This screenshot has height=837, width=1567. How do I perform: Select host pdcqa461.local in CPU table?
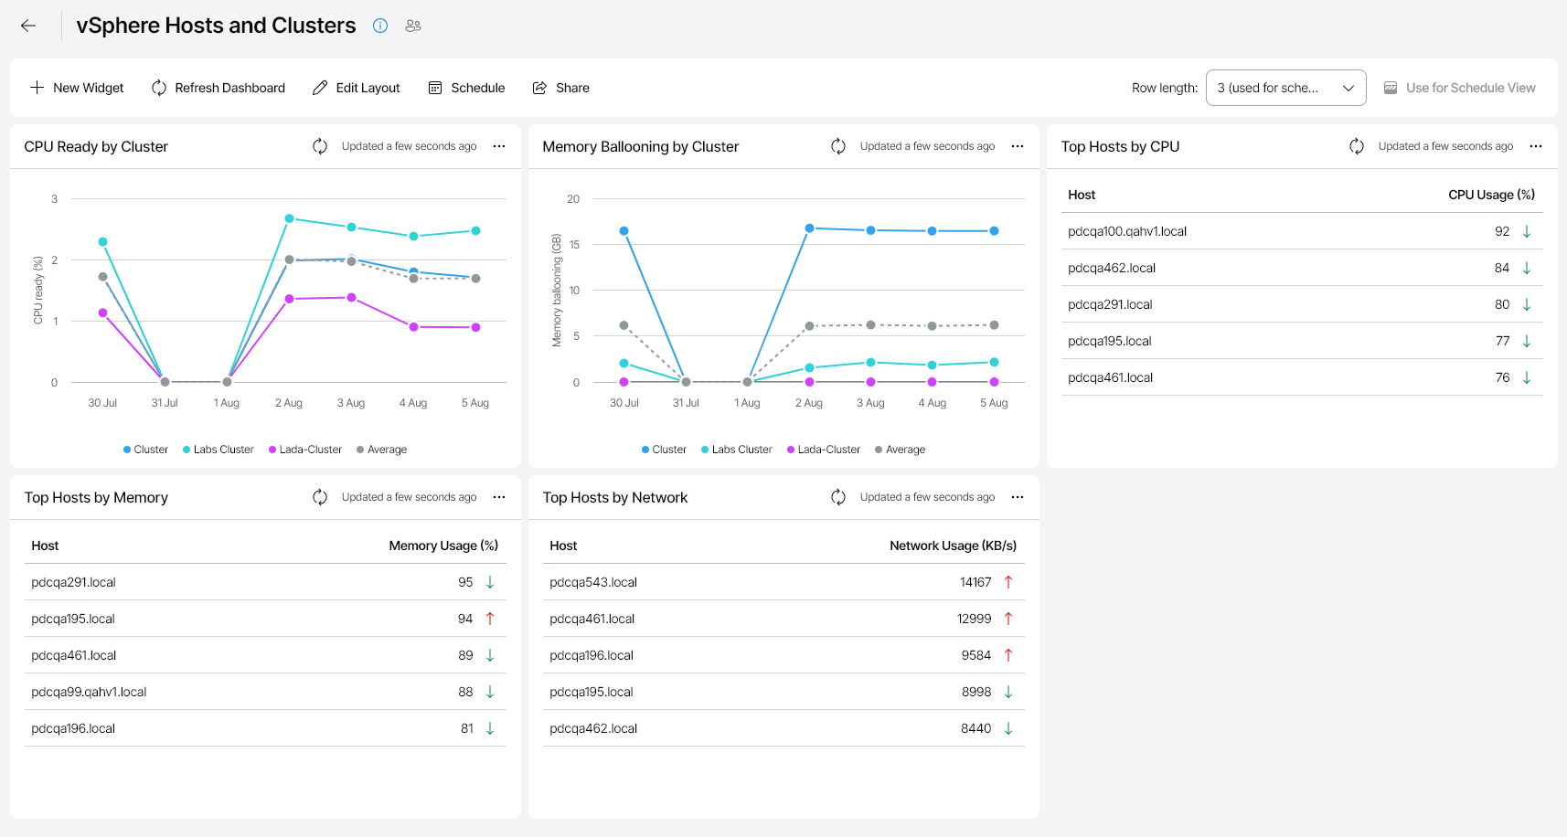(1111, 377)
